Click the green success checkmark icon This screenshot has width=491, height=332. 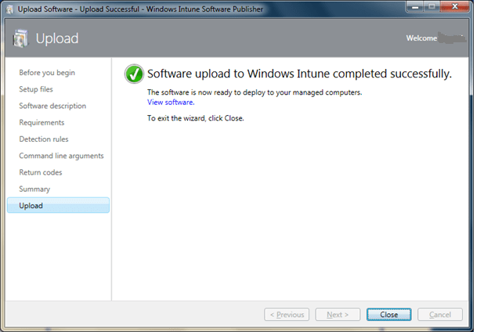coord(134,74)
